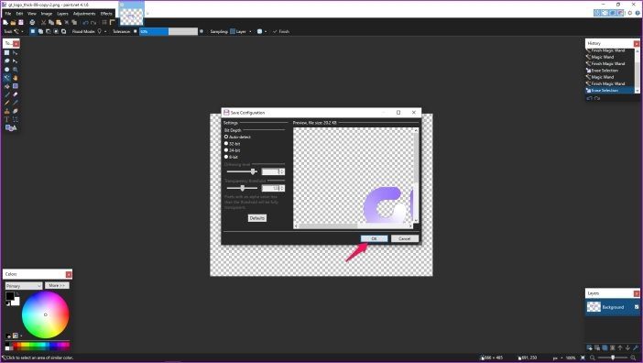Viewport: 643px width, 363px height.
Task: Select the Magic Wand tool in toolbox
Action: [x=7, y=78]
